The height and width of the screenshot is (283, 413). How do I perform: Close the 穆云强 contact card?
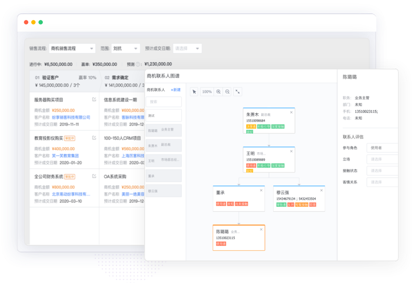point(321,190)
